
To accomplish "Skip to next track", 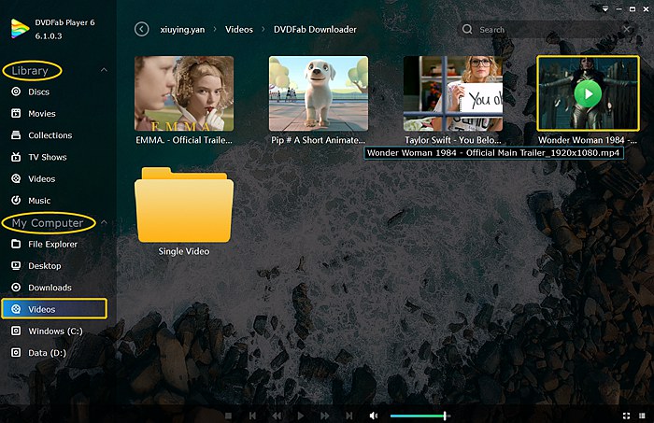I will (349, 416).
